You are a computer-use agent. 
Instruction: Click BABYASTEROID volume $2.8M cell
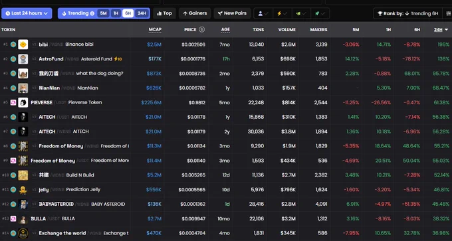click(288, 204)
